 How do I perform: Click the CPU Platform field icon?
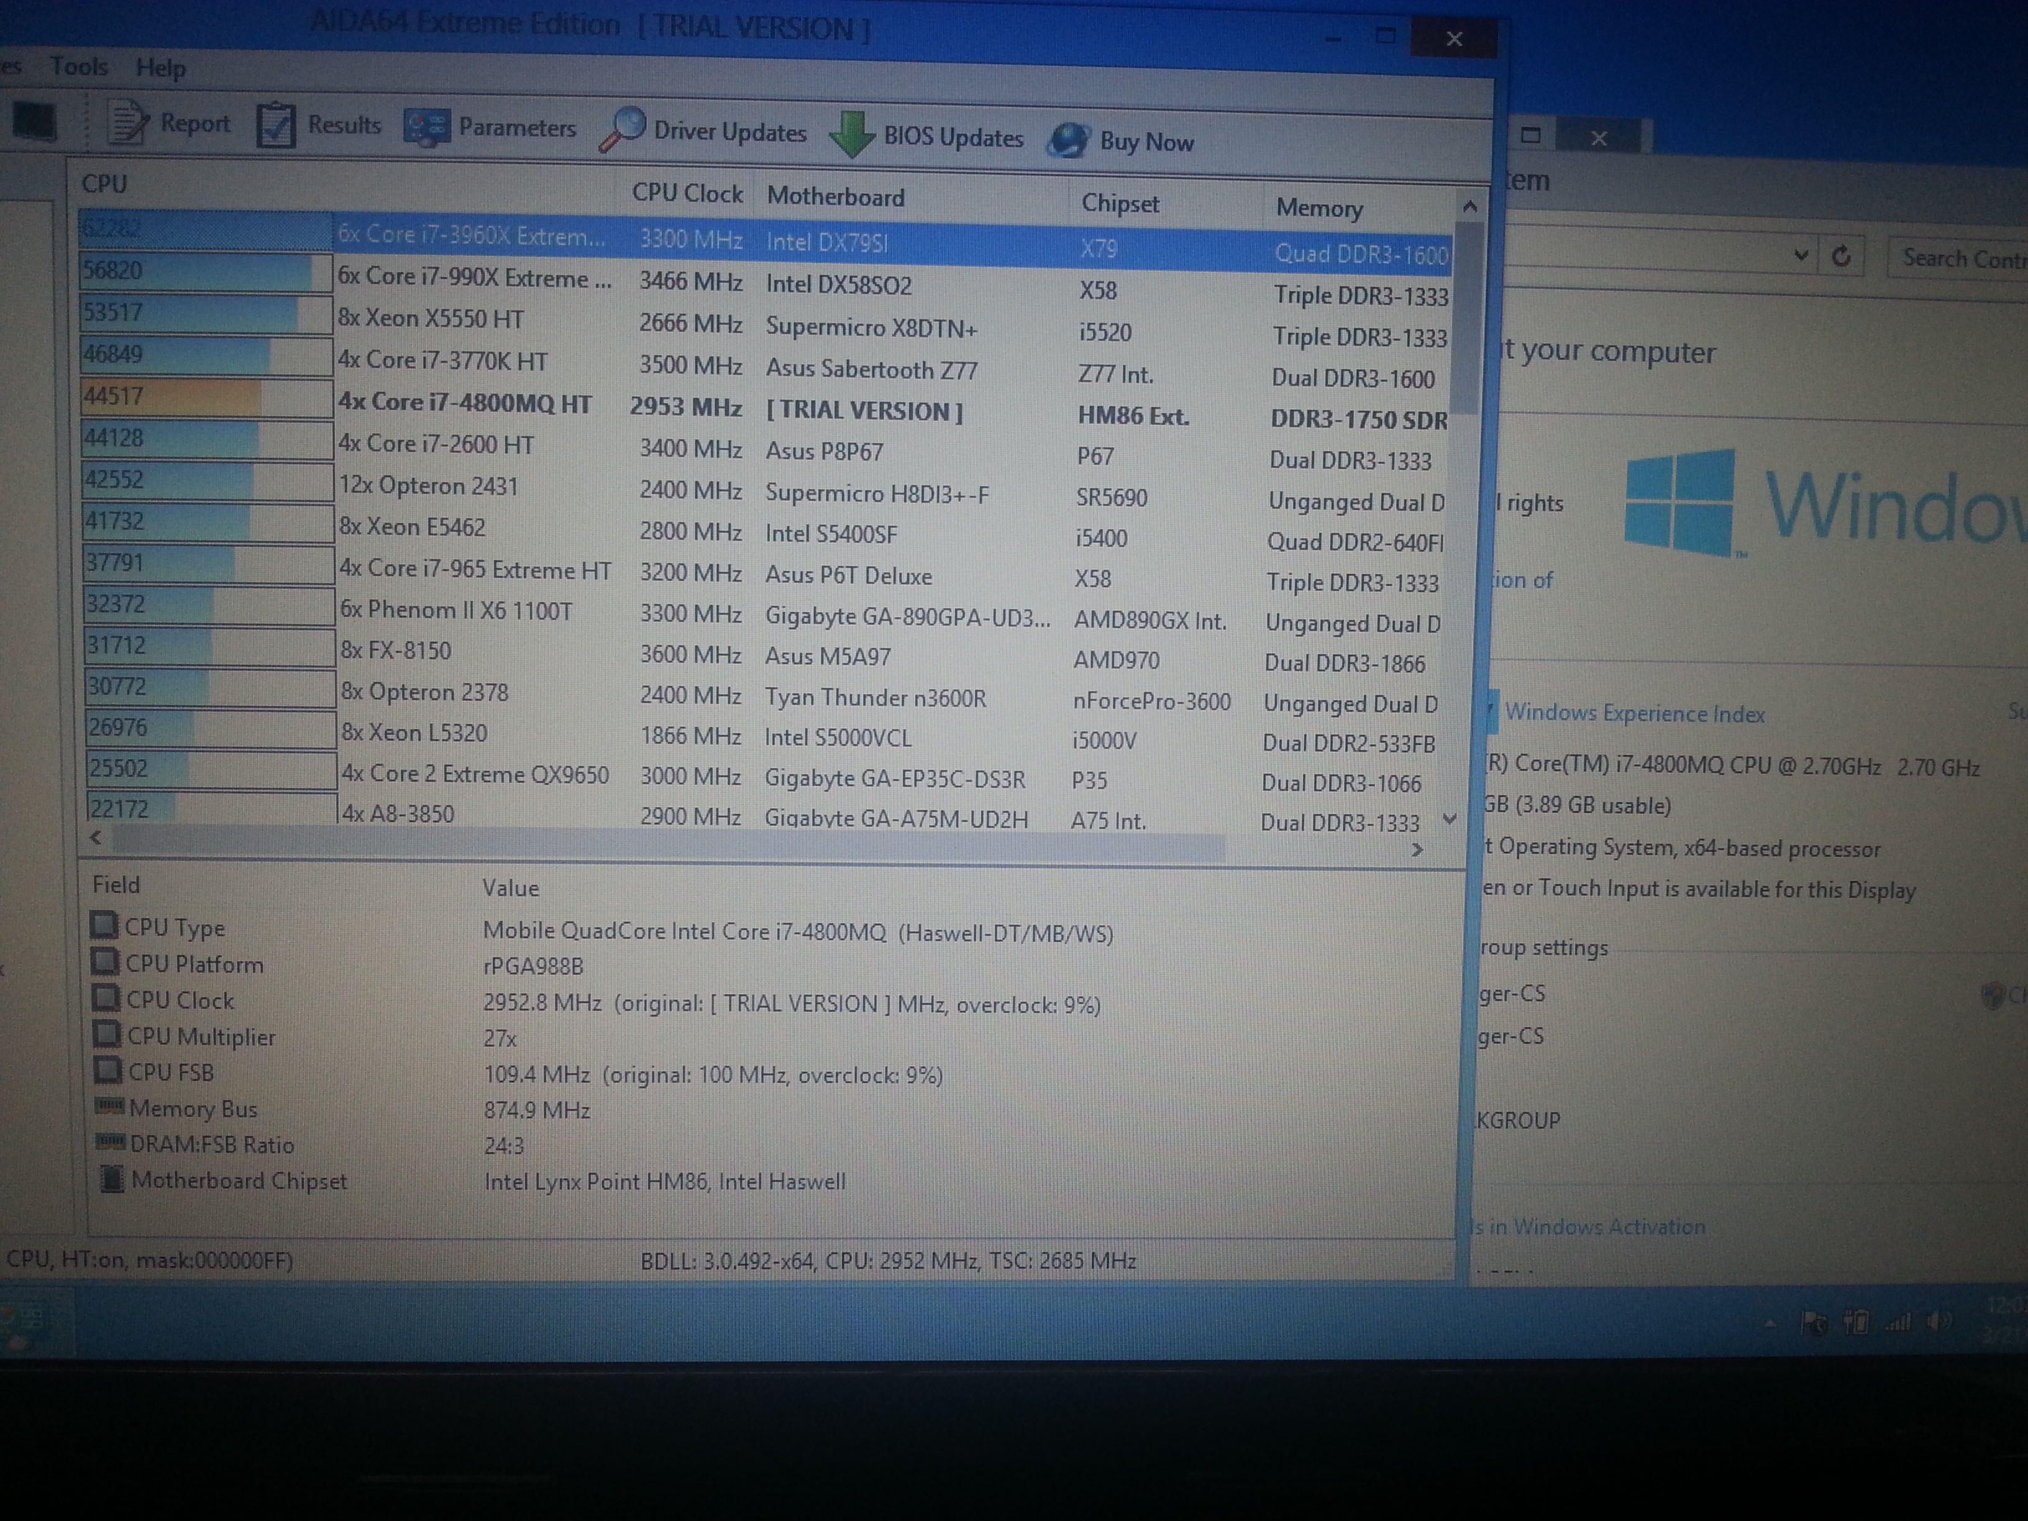click(104, 961)
